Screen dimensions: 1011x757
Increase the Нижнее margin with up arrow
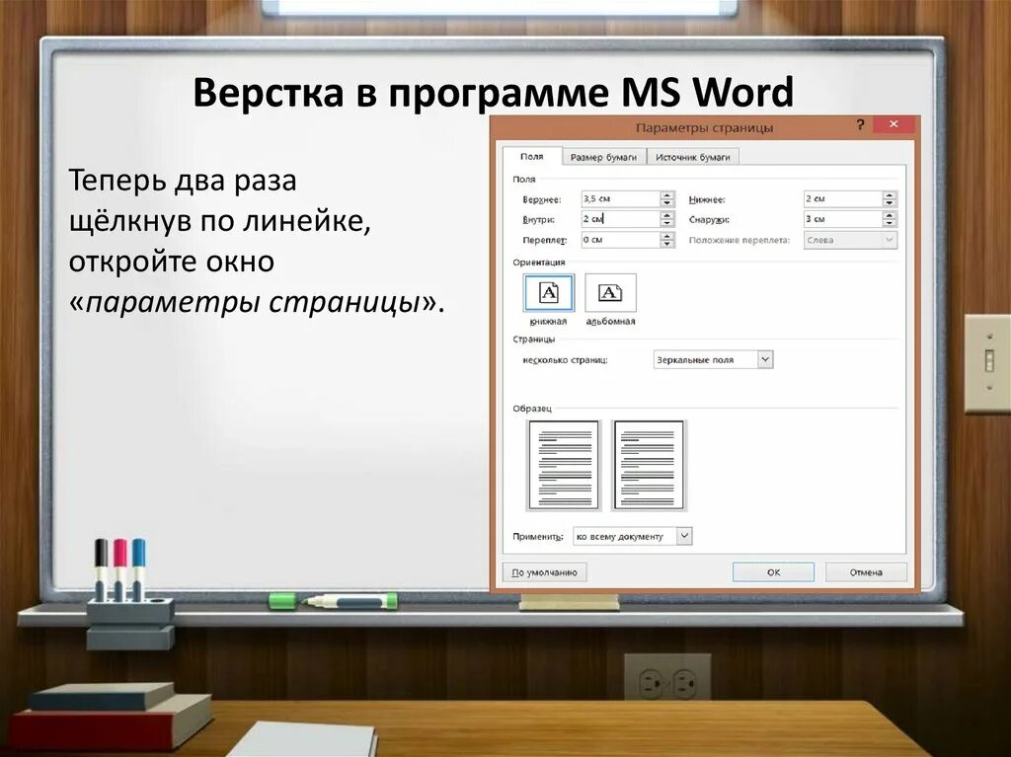click(x=890, y=194)
